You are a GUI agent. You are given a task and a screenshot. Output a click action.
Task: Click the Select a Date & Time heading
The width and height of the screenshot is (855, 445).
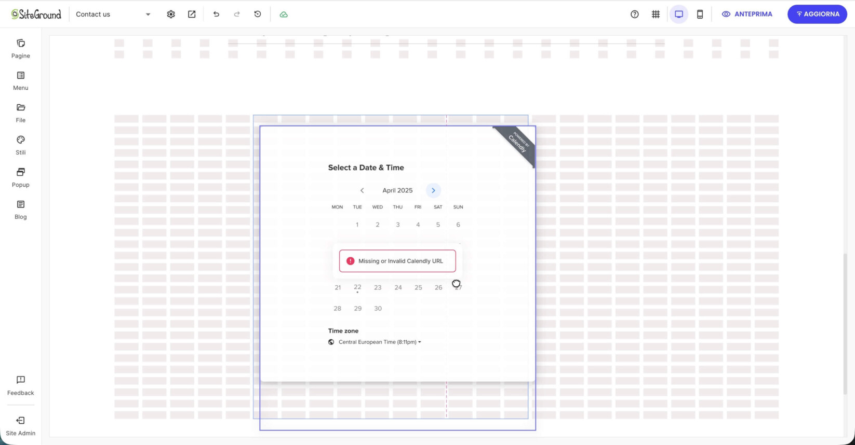(x=366, y=168)
